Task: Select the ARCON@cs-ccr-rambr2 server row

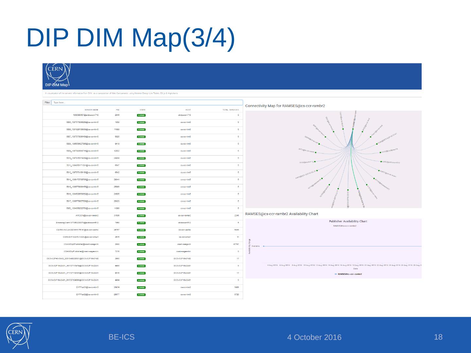Action: (x=87, y=216)
